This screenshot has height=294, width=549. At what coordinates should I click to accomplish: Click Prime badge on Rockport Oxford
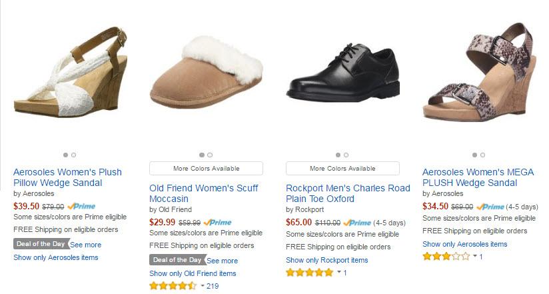point(357,223)
